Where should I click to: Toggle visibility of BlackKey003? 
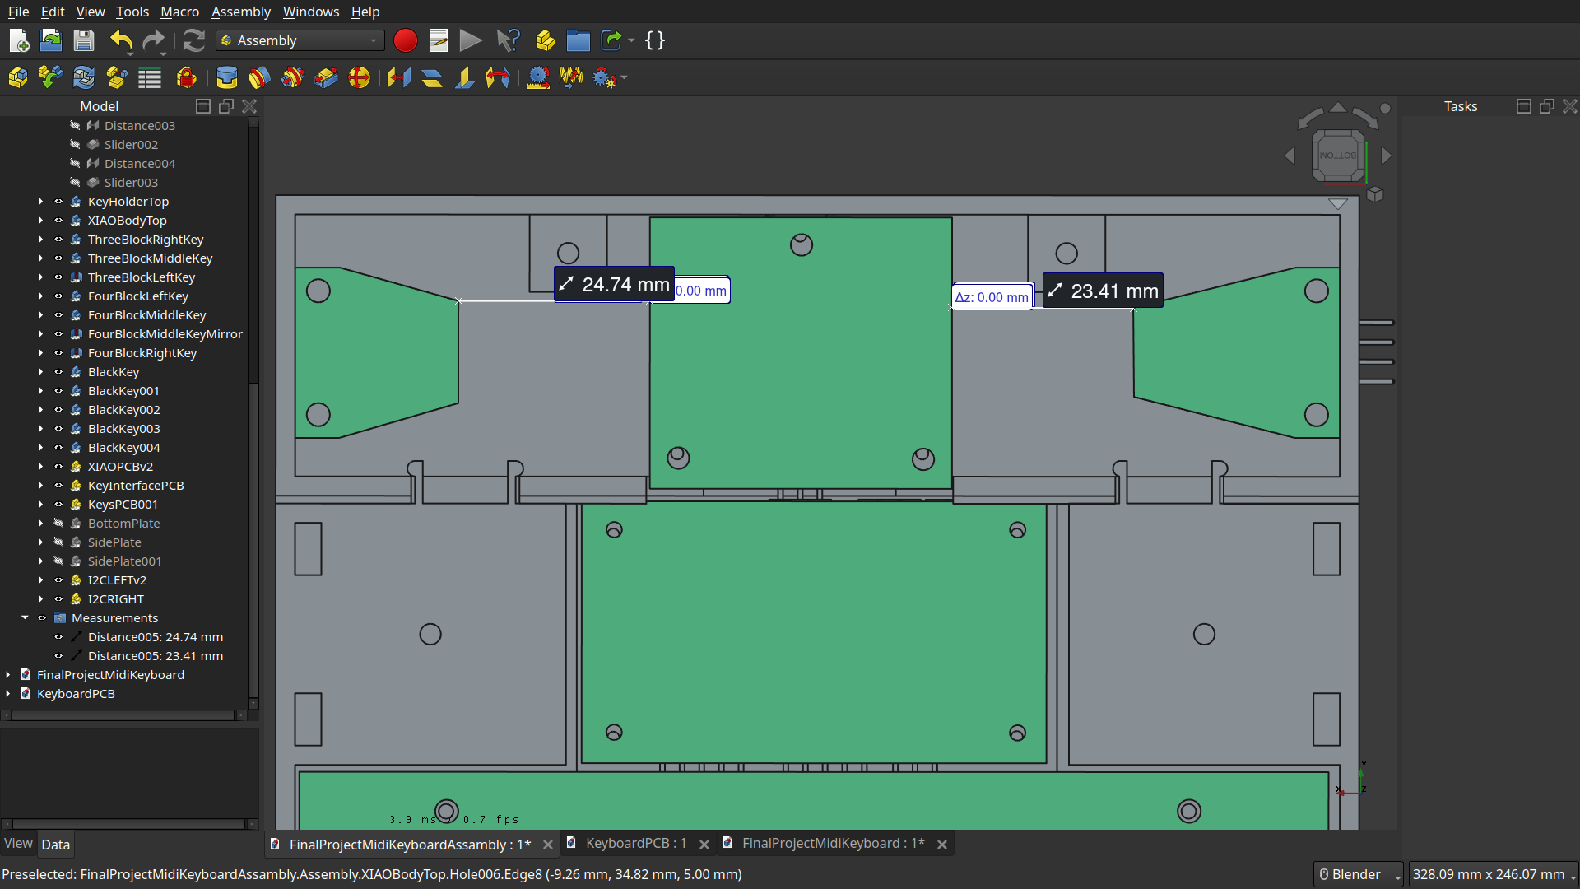point(58,429)
